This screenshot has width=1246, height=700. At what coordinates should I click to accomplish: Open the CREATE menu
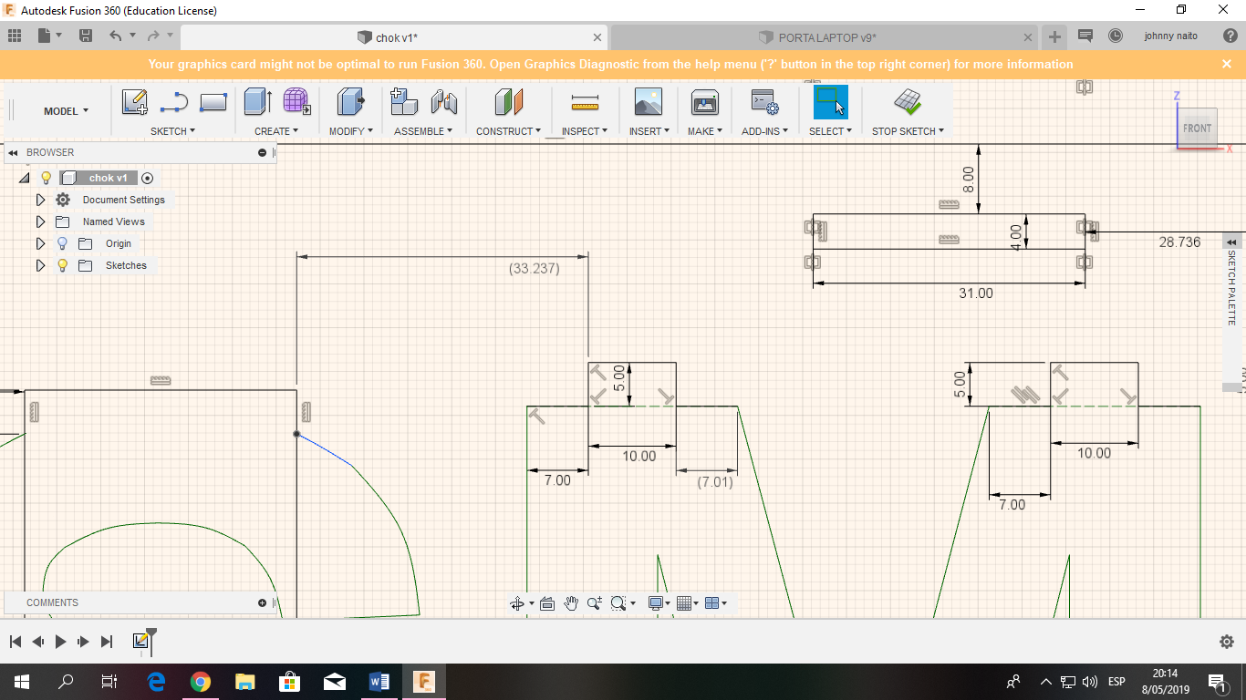(276, 131)
